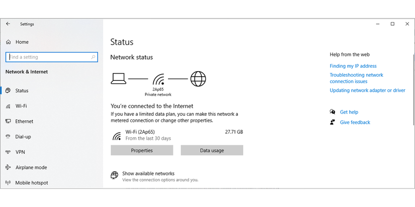Image resolution: width=415 pixels, height=207 pixels.
Task: Click the back arrow in Settings
Action: 8,24
